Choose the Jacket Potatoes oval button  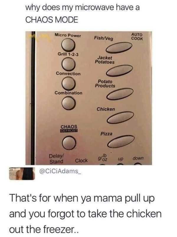point(119,70)
